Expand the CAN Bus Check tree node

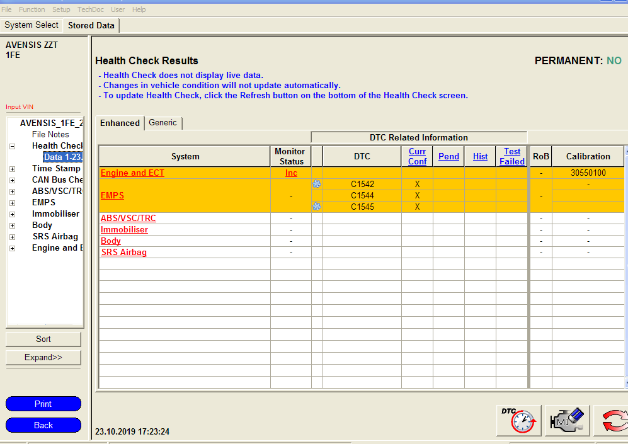click(x=12, y=180)
